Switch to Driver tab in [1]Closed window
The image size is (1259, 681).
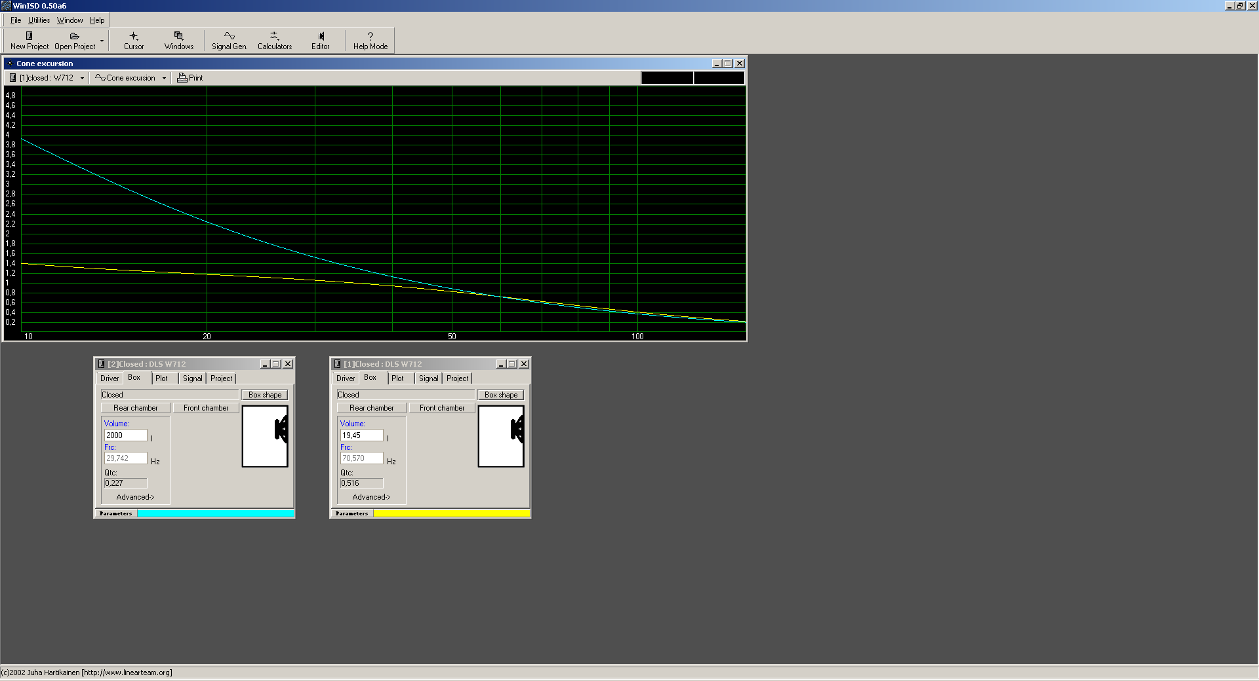click(x=345, y=378)
